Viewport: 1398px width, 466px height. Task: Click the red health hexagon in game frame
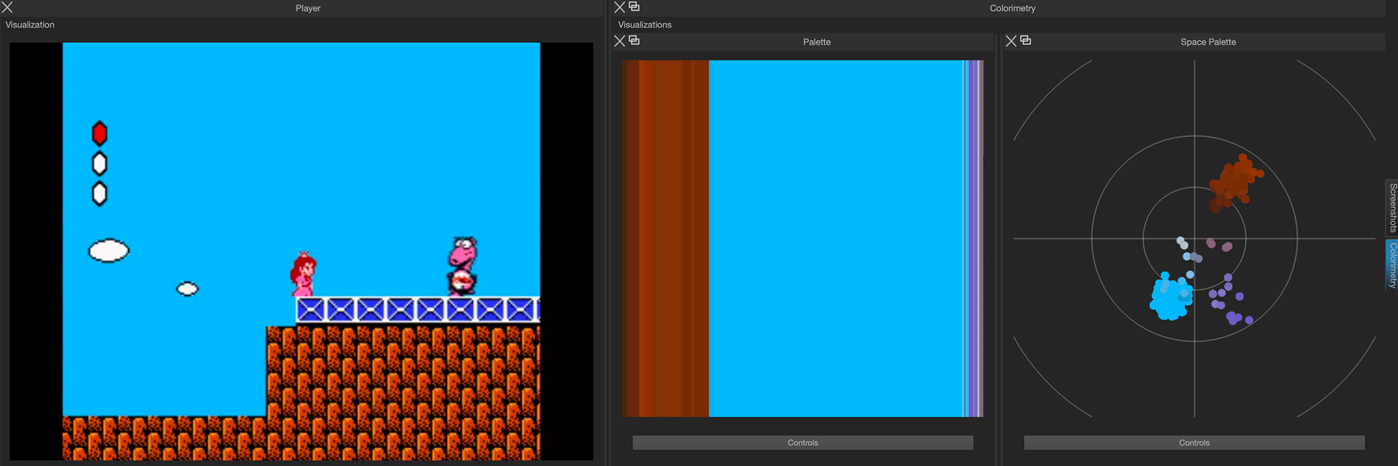[100, 133]
